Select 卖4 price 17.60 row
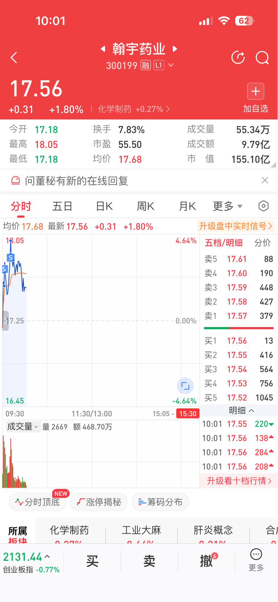278x602 pixels. [239, 273]
